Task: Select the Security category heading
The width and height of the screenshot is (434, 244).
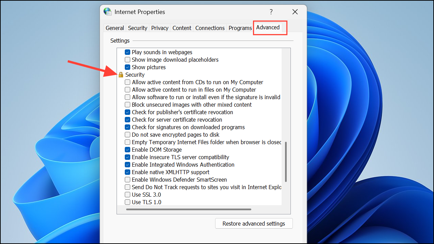Action: coord(135,75)
